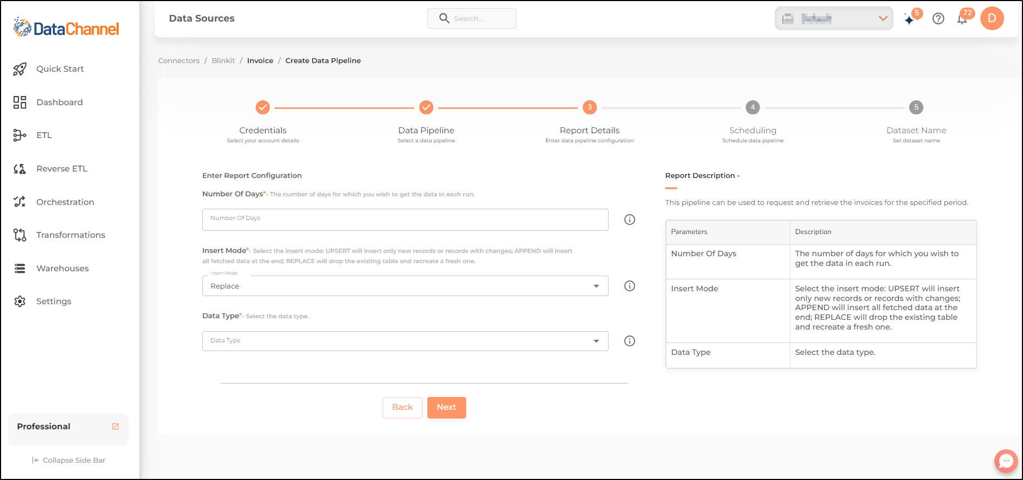Click the Settings gear icon
This screenshot has height=480, width=1023.
pyautogui.click(x=20, y=301)
